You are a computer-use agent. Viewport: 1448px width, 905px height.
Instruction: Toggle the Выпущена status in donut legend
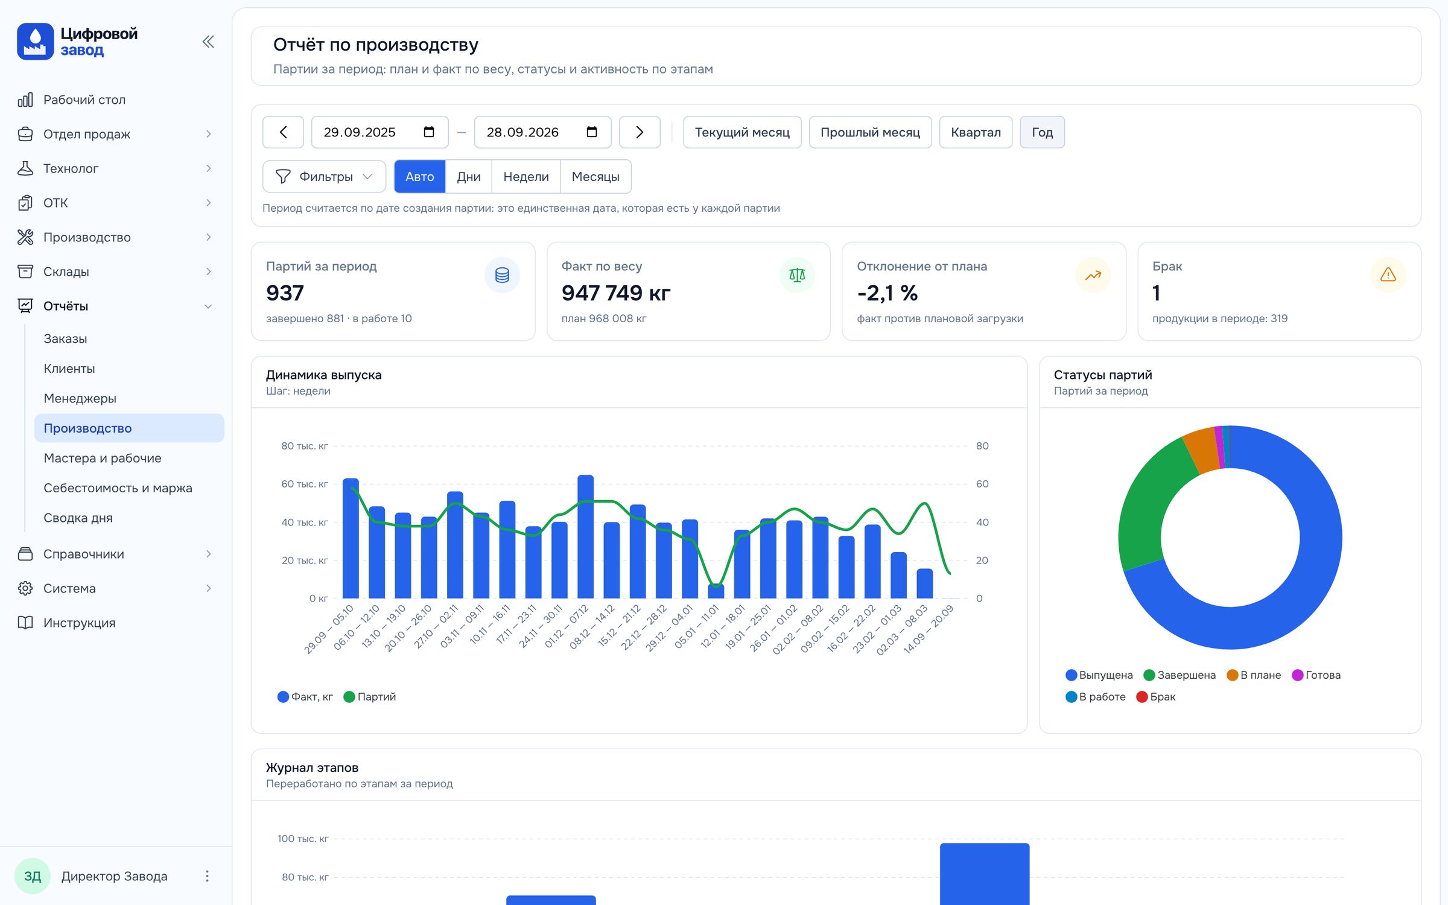coord(1099,675)
